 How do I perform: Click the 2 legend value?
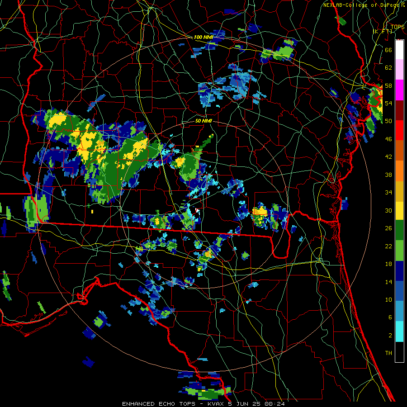pyautogui.click(x=390, y=336)
